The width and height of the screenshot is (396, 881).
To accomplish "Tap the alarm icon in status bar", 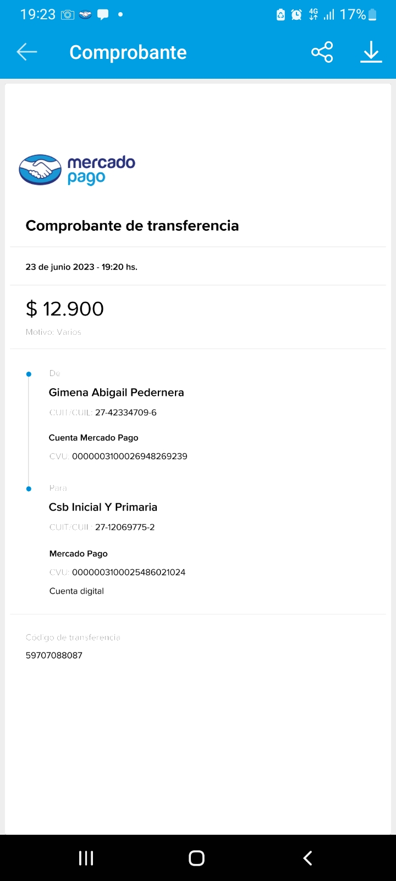I will coord(296,15).
